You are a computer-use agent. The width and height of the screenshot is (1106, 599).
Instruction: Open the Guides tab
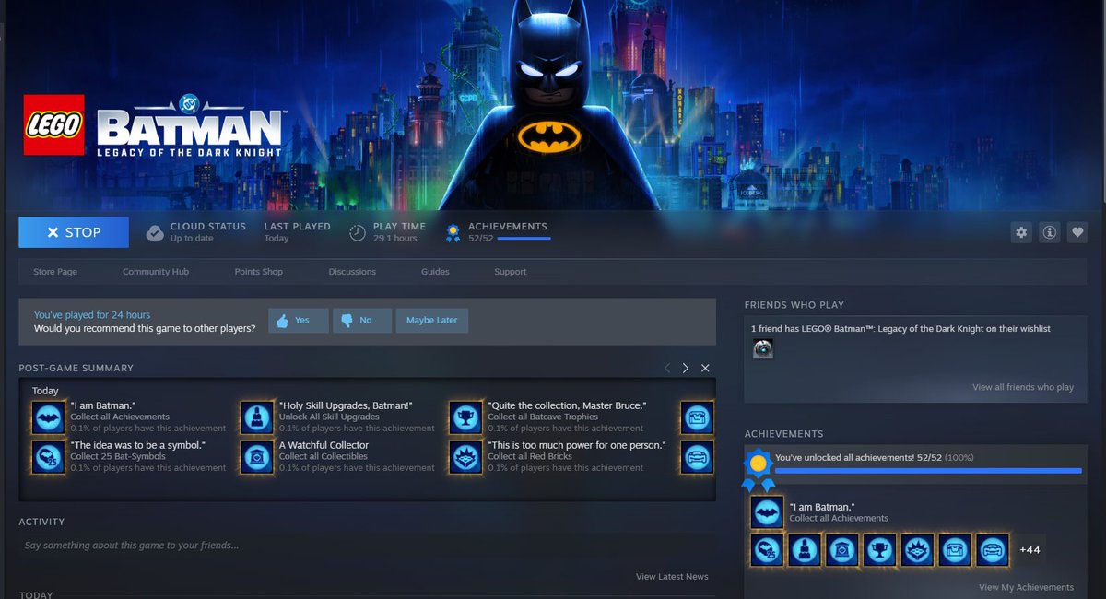pyautogui.click(x=435, y=272)
